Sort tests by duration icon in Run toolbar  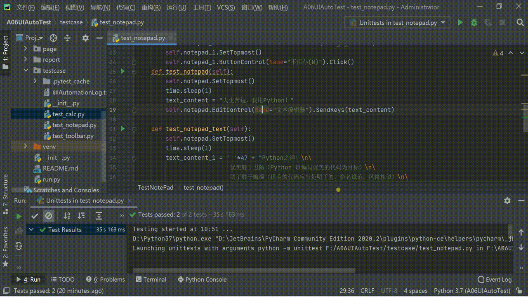[x=81, y=216]
